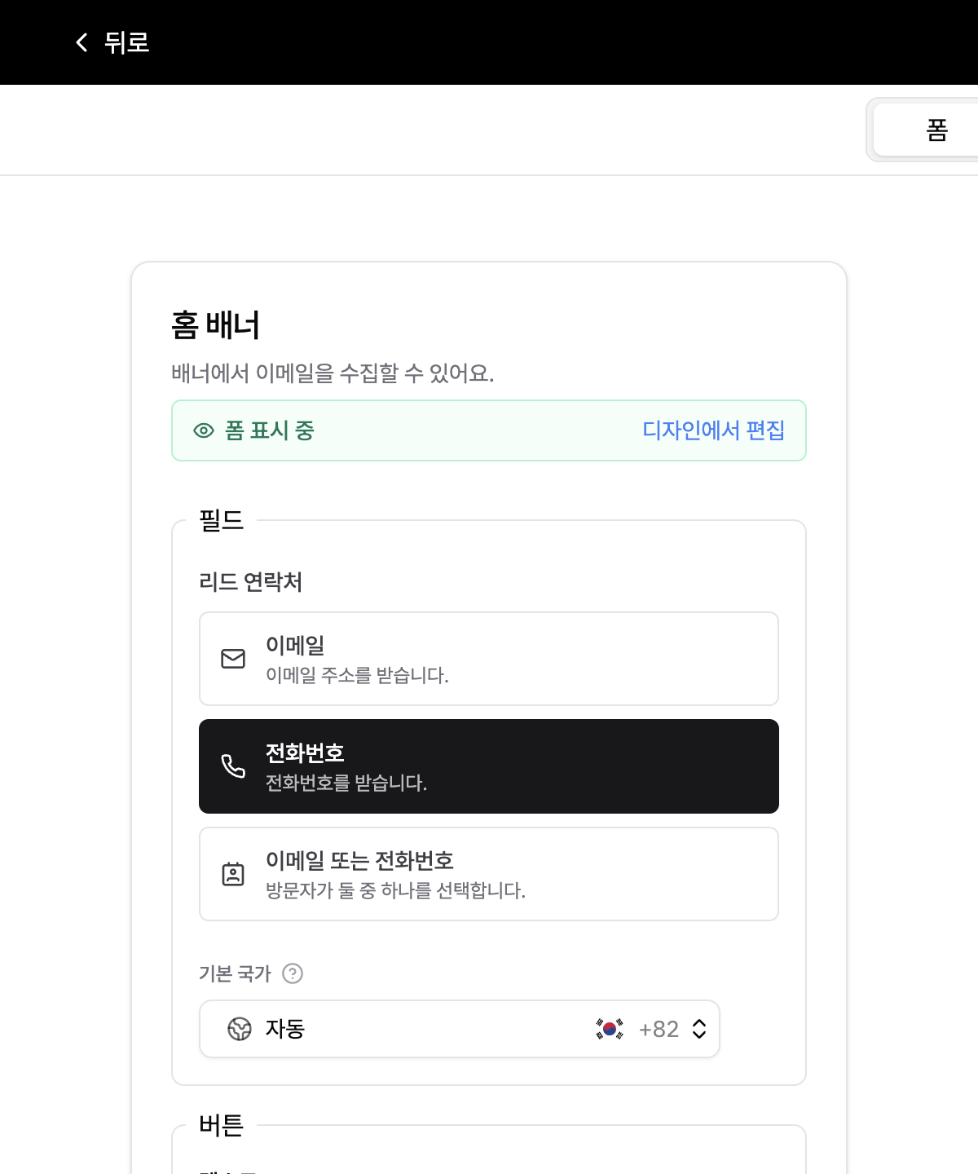The image size is (978, 1174).
Task: Go back with the 뒤로 text
Action: (127, 42)
